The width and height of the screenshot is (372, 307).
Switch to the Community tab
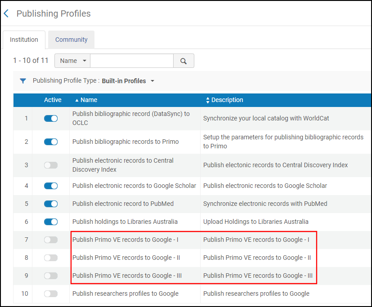71,40
